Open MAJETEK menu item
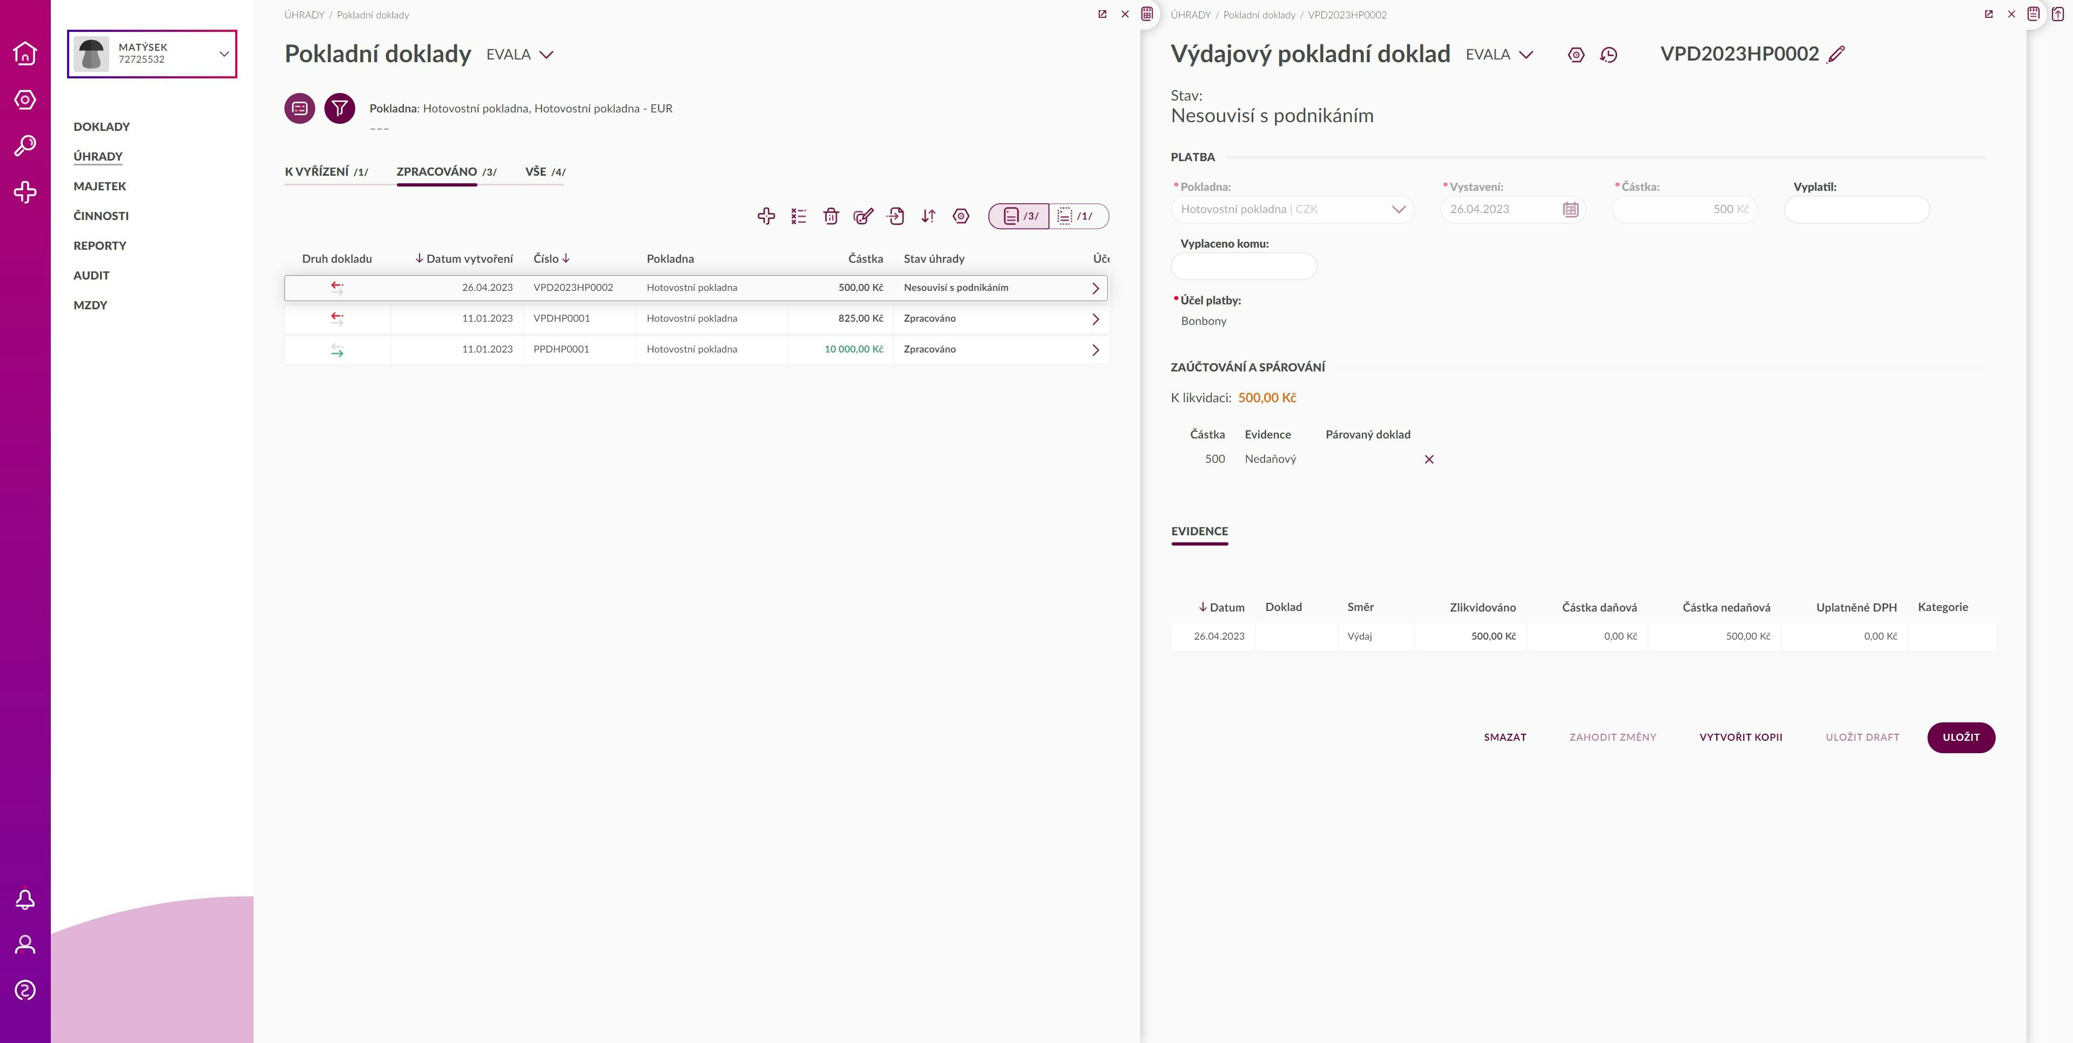Image resolution: width=2073 pixels, height=1043 pixels. (100, 187)
